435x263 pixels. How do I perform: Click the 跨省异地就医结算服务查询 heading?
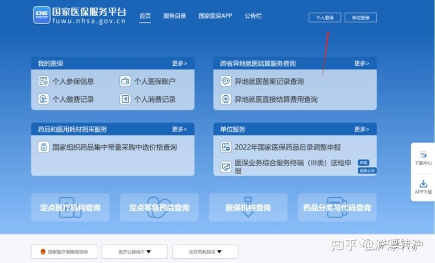coord(258,64)
